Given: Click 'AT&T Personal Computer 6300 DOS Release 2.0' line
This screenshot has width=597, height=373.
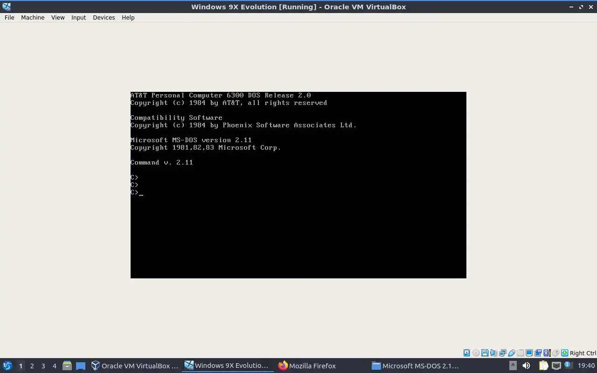Looking at the screenshot, I should (221, 95).
